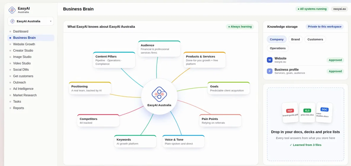
Task: Click the price-list.xlsx file icon
Action: click(307, 113)
